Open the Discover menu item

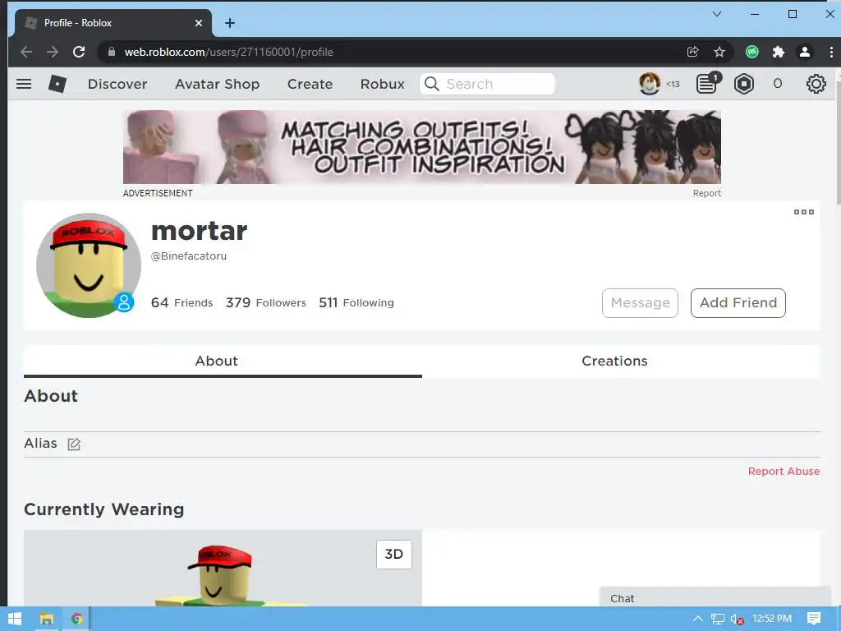coord(117,85)
